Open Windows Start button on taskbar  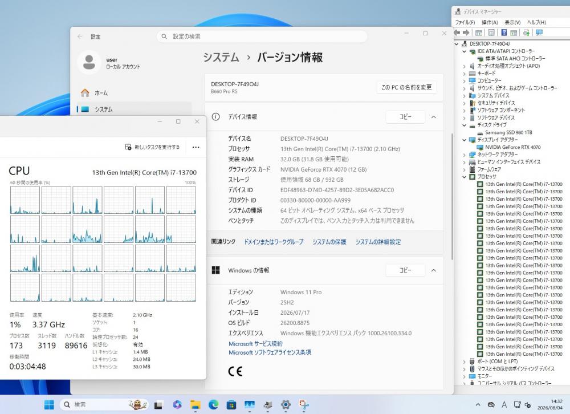coord(49,404)
